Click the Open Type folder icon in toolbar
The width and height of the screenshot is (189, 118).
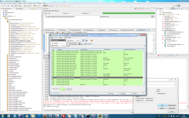click(x=35, y=6)
